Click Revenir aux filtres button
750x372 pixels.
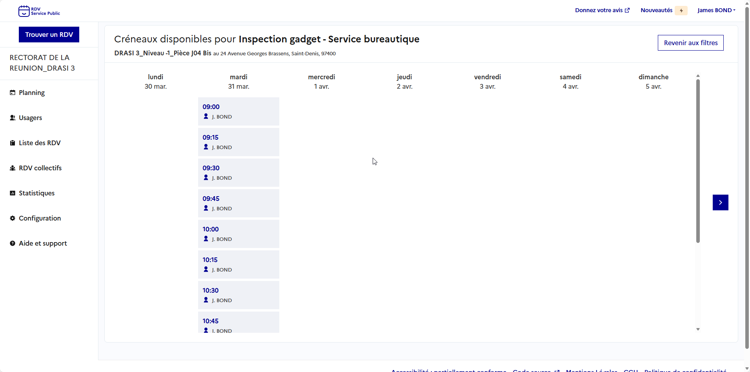point(691,43)
